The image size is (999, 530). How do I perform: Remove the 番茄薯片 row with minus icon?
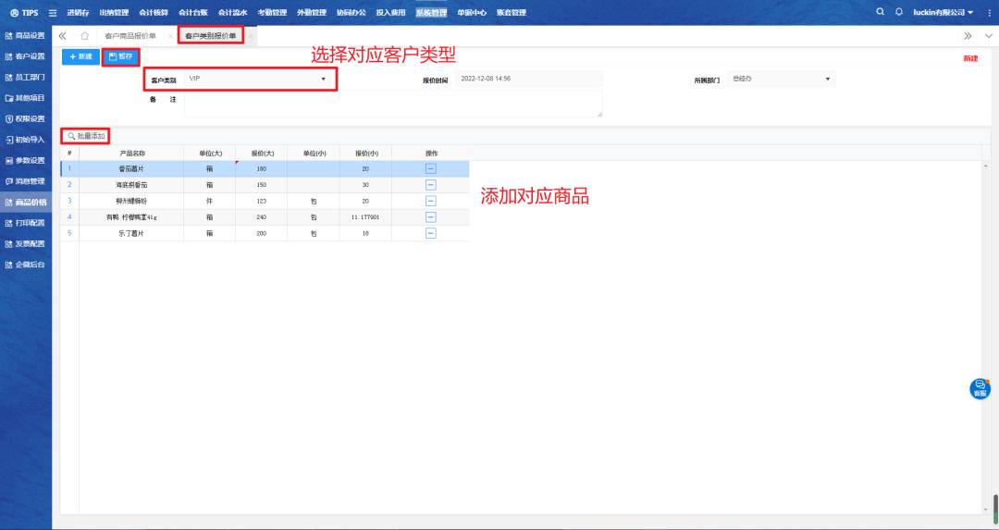(431, 168)
